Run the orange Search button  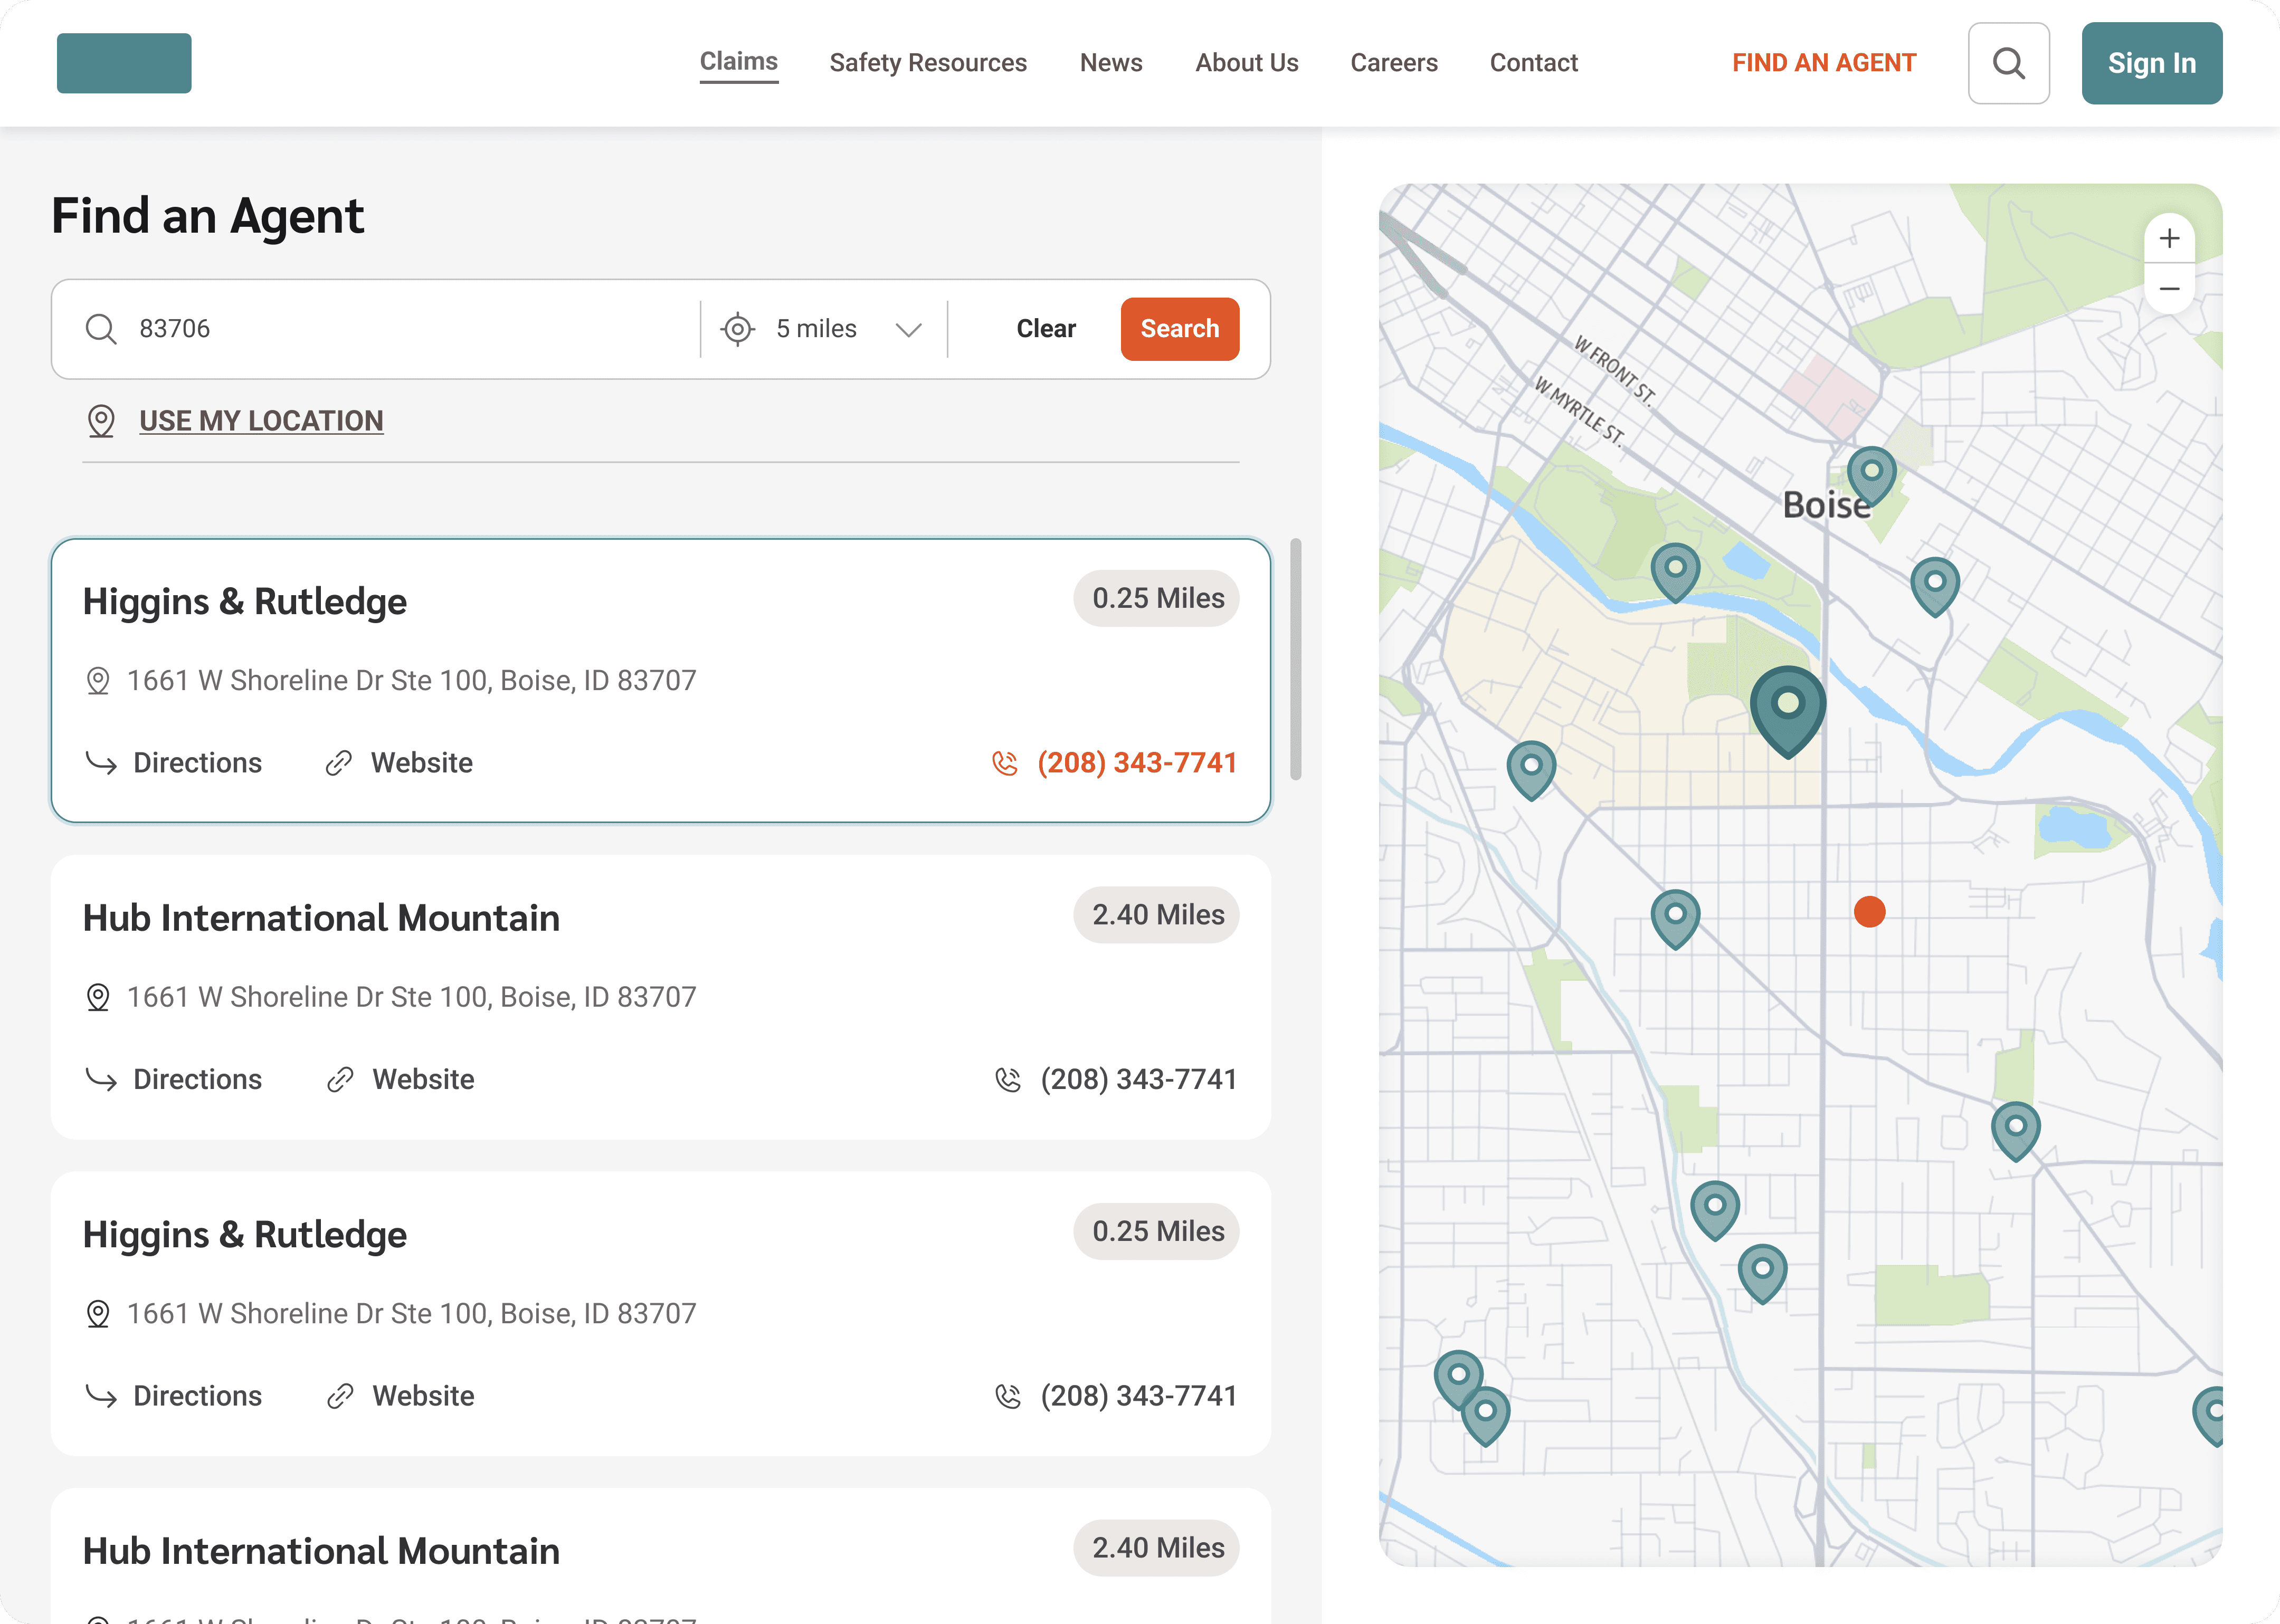click(1180, 329)
